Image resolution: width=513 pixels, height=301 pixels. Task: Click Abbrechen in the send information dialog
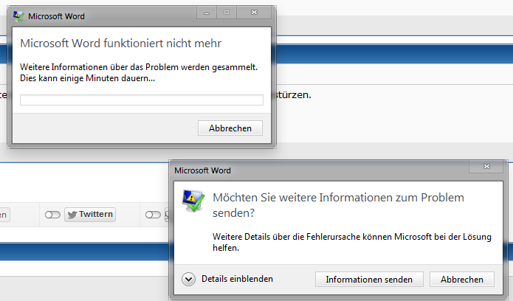click(461, 279)
